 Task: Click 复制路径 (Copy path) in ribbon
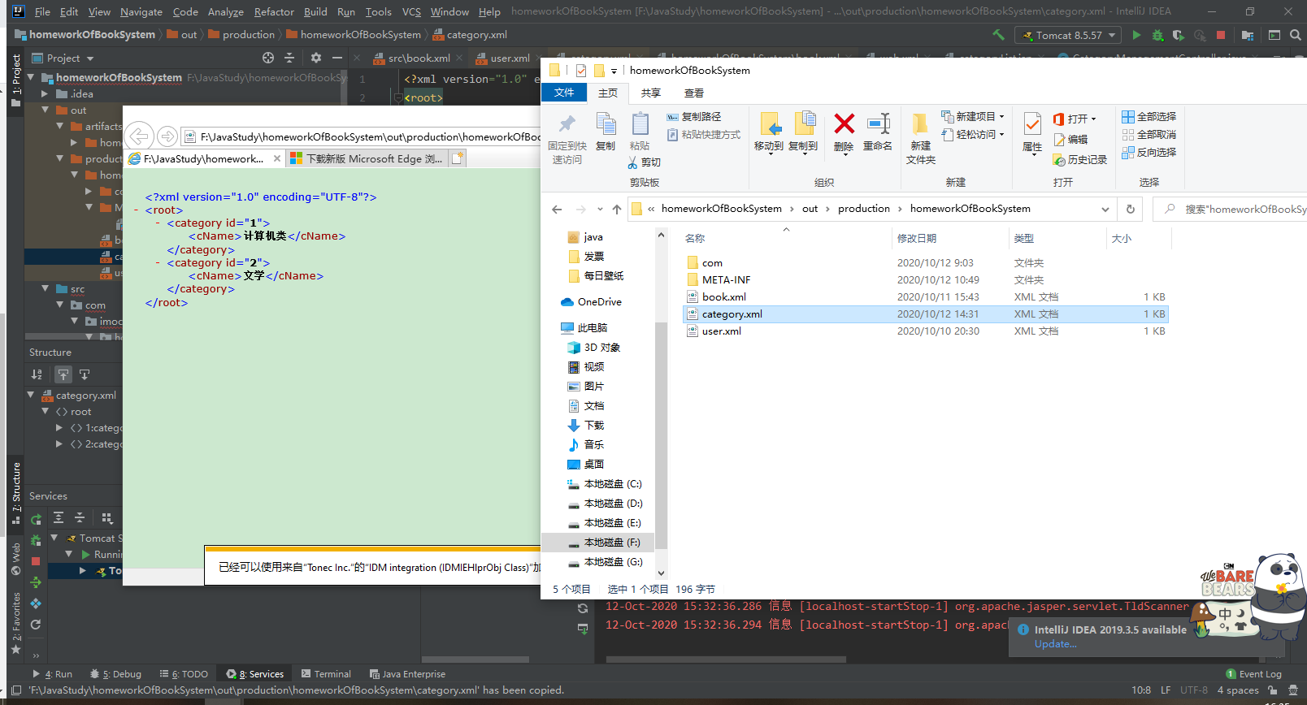pyautogui.click(x=694, y=117)
